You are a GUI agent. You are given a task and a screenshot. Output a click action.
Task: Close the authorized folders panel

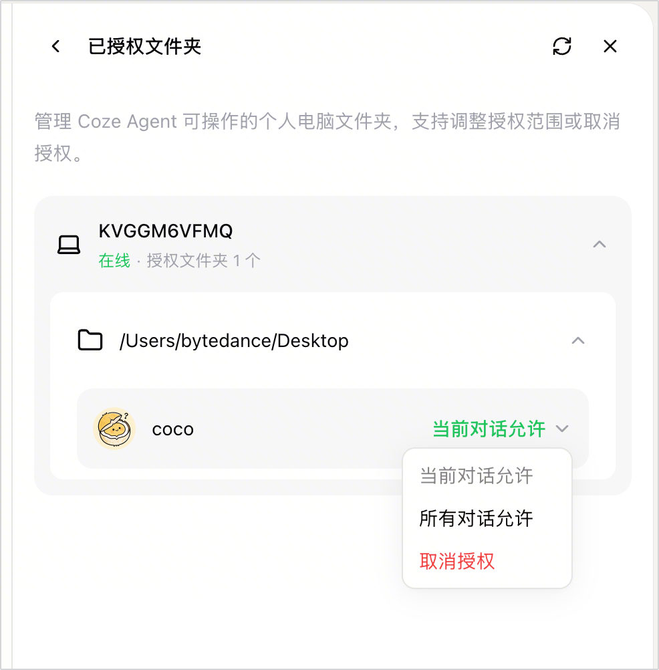point(610,46)
